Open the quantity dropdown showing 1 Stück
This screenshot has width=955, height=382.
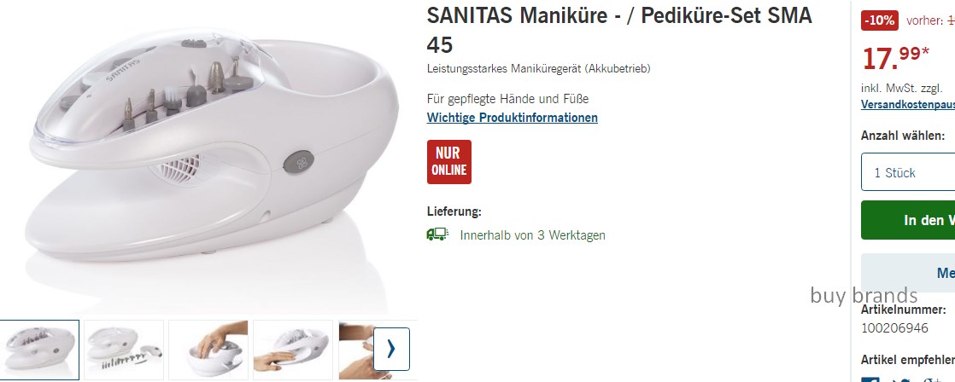pos(907,172)
